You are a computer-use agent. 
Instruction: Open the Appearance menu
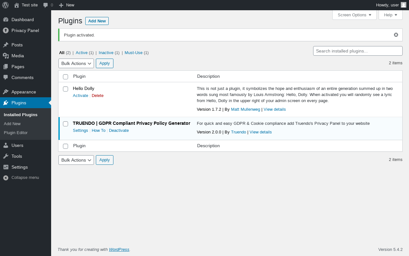point(26,92)
